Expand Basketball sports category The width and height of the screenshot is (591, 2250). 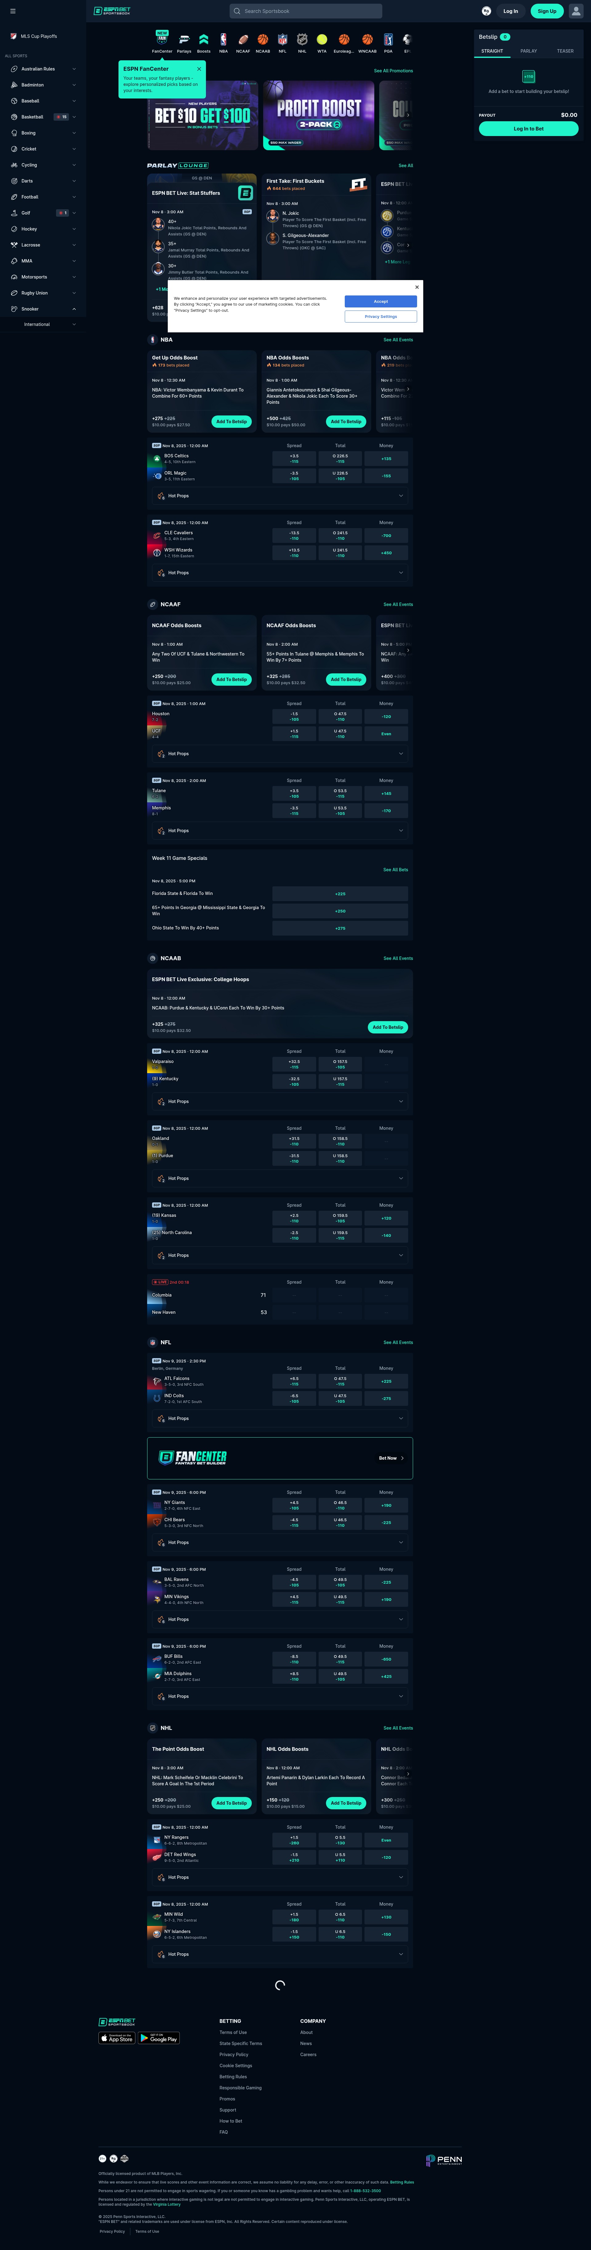(x=43, y=117)
